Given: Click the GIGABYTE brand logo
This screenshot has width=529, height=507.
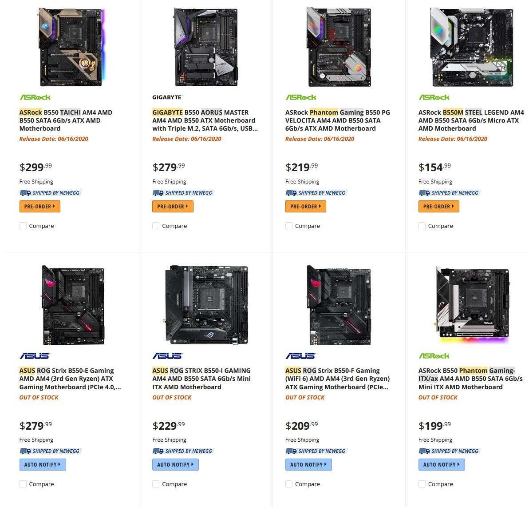Looking at the screenshot, I should 167,97.
